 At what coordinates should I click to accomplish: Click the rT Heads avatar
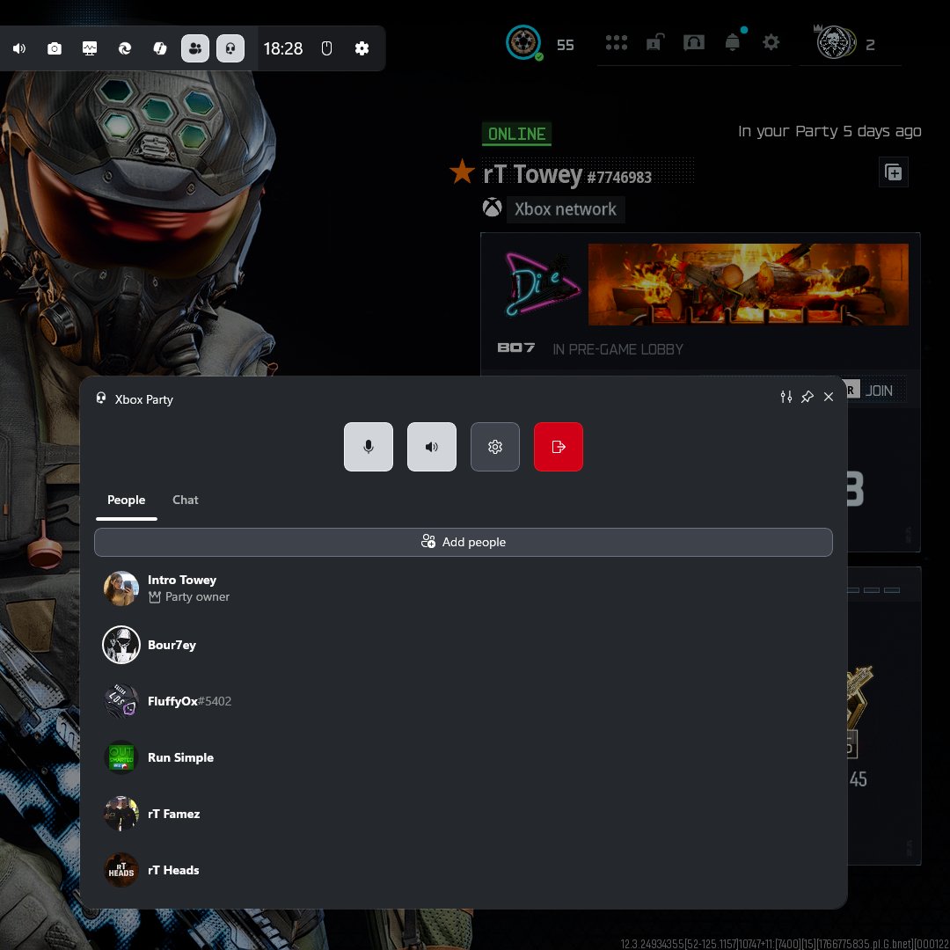click(121, 870)
